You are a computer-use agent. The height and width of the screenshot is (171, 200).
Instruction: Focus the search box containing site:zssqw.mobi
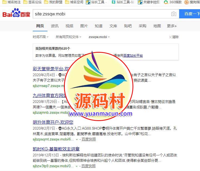(x=102, y=14)
